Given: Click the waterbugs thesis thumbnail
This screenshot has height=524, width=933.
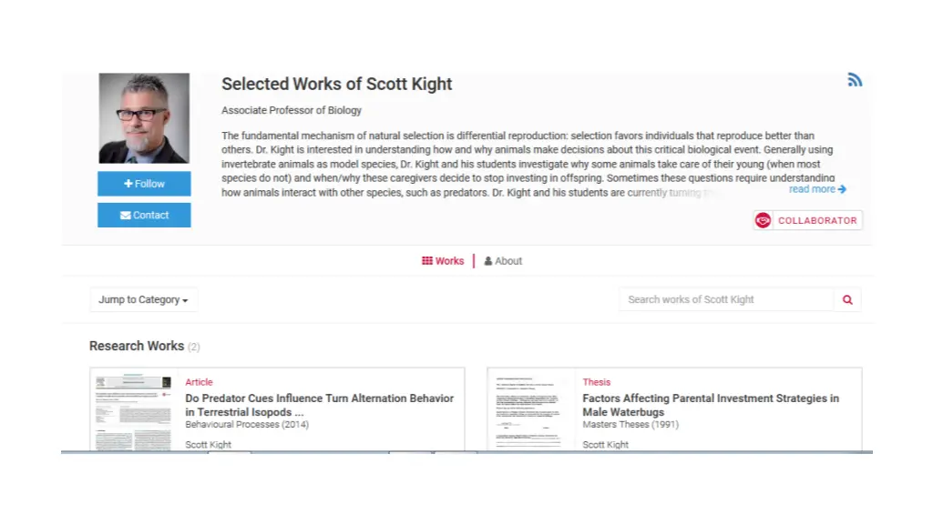Looking at the screenshot, I should (529, 411).
